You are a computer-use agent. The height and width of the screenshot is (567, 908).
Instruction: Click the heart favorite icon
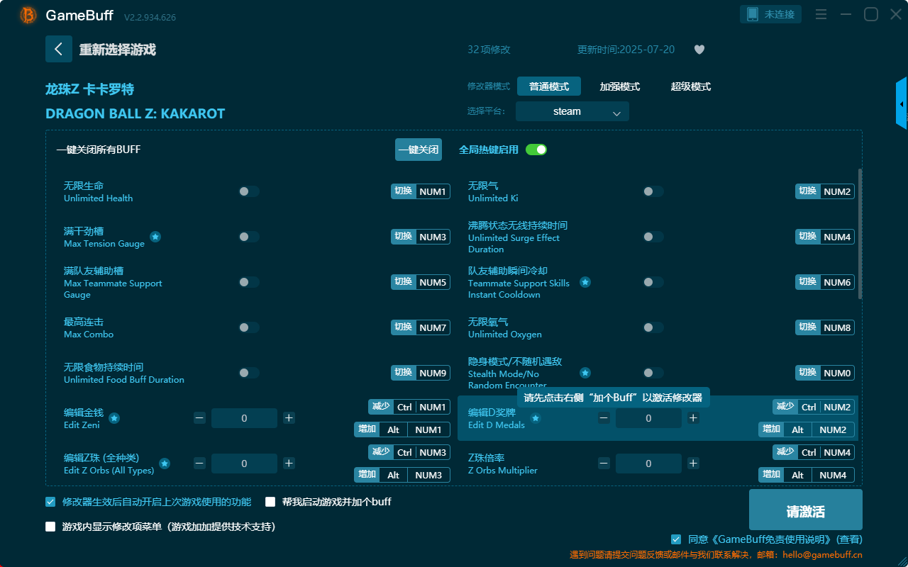[699, 50]
